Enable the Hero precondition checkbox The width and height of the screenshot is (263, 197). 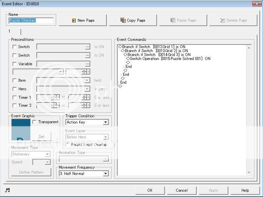pos(15,89)
